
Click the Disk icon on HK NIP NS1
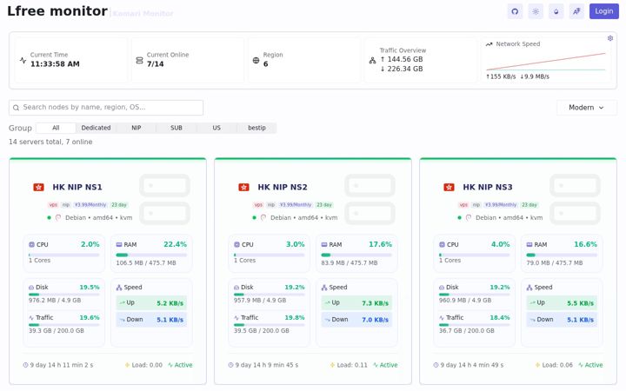pos(31,288)
